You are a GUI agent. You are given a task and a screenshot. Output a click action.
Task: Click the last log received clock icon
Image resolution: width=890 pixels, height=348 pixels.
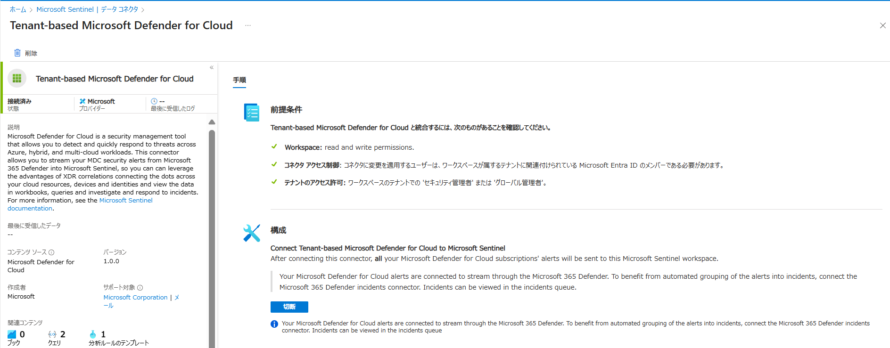[x=154, y=101]
